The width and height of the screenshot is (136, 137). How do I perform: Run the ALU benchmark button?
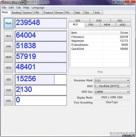(8, 36)
